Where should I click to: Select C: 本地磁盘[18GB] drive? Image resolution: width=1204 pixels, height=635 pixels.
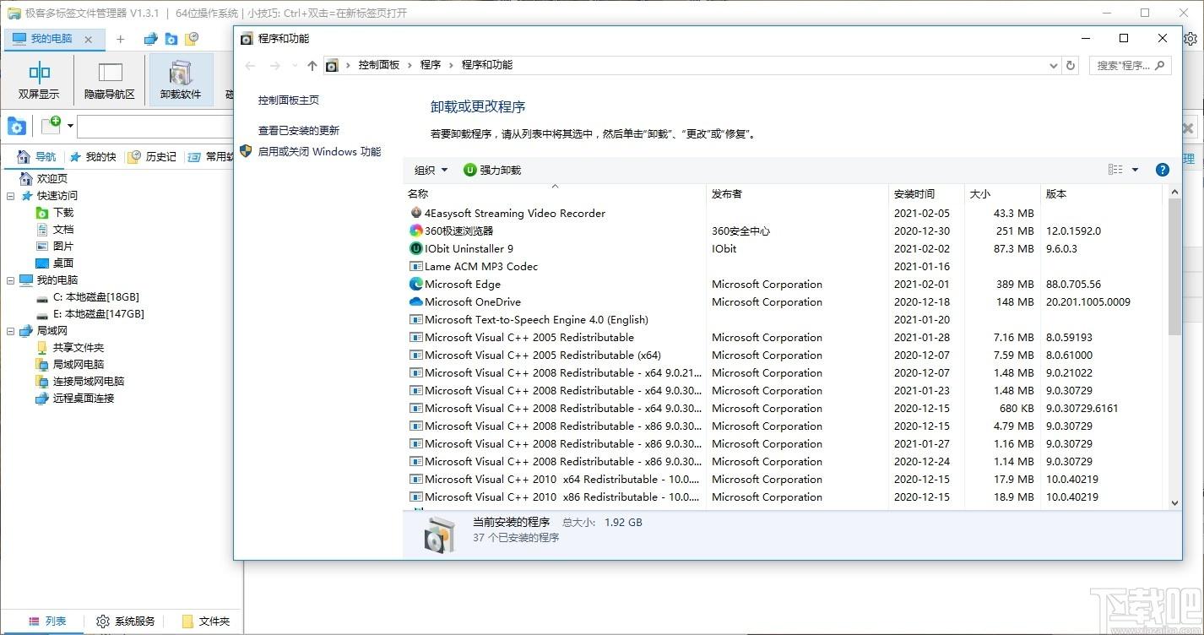pyautogui.click(x=88, y=297)
